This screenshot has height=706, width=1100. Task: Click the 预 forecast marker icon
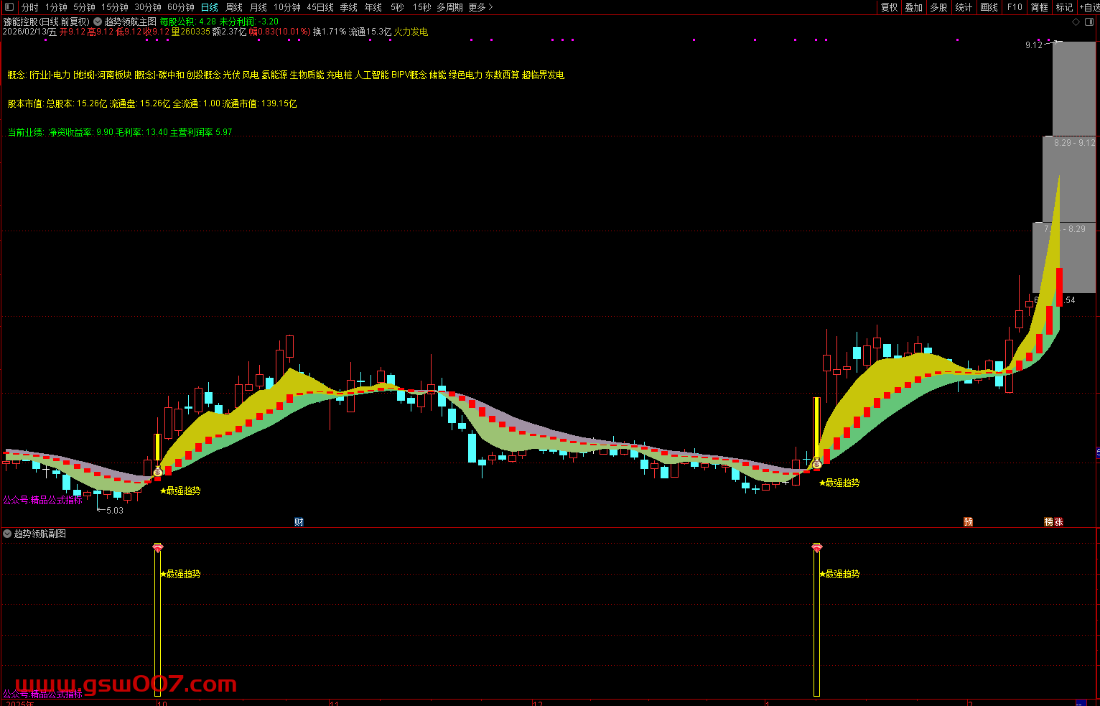pyautogui.click(x=968, y=522)
